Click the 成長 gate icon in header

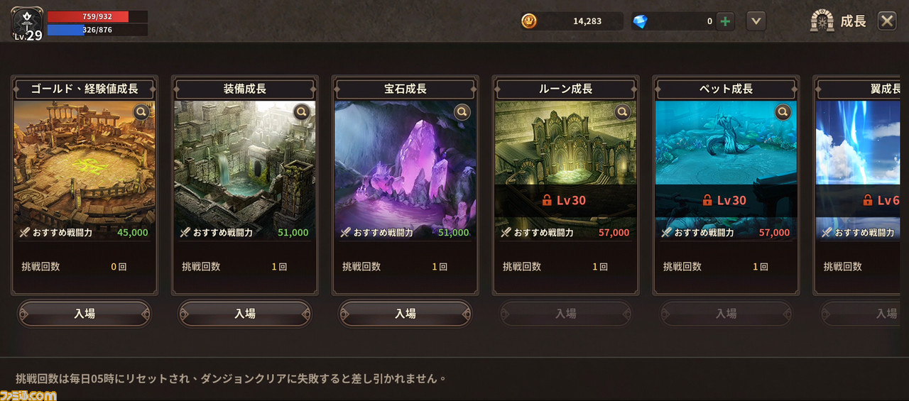822,21
